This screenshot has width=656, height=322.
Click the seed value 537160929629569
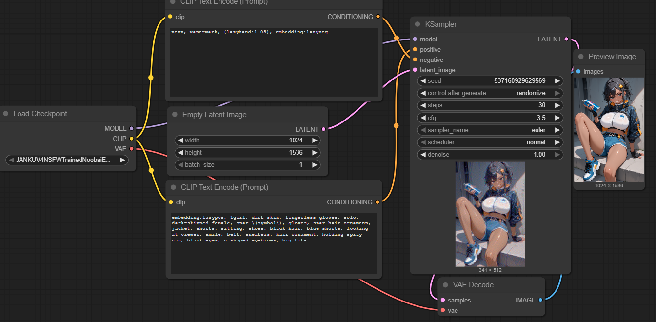[x=520, y=81]
